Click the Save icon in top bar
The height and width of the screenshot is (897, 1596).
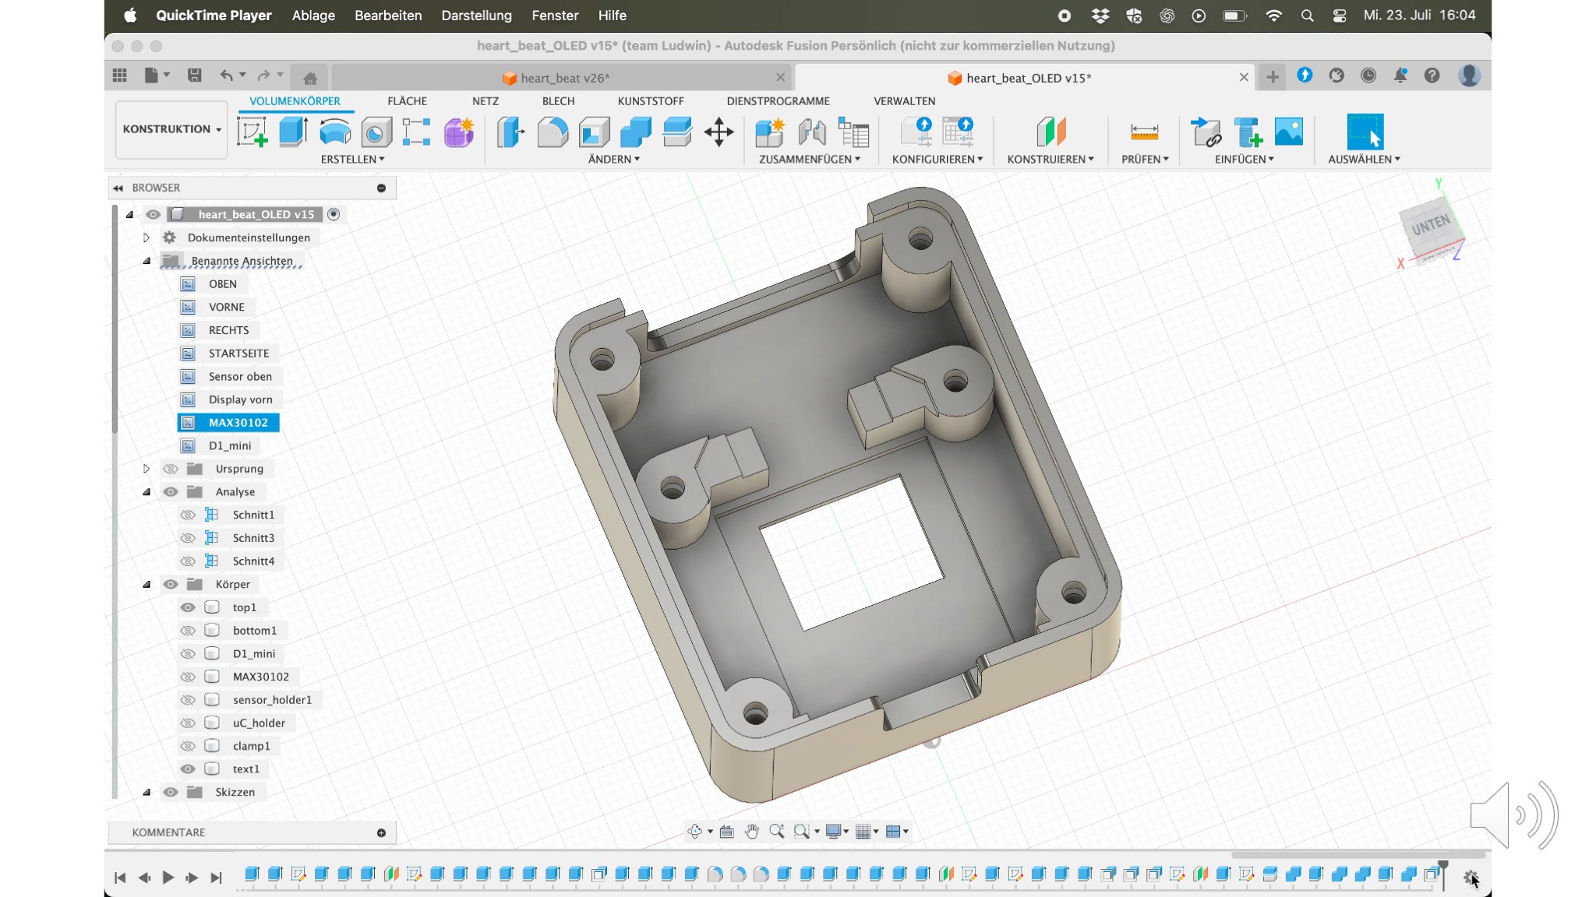pos(194,76)
